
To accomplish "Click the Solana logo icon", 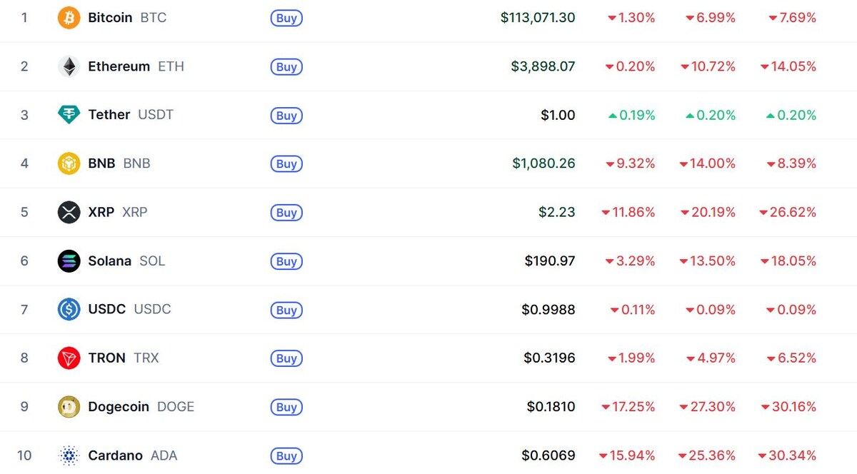I will (x=69, y=261).
